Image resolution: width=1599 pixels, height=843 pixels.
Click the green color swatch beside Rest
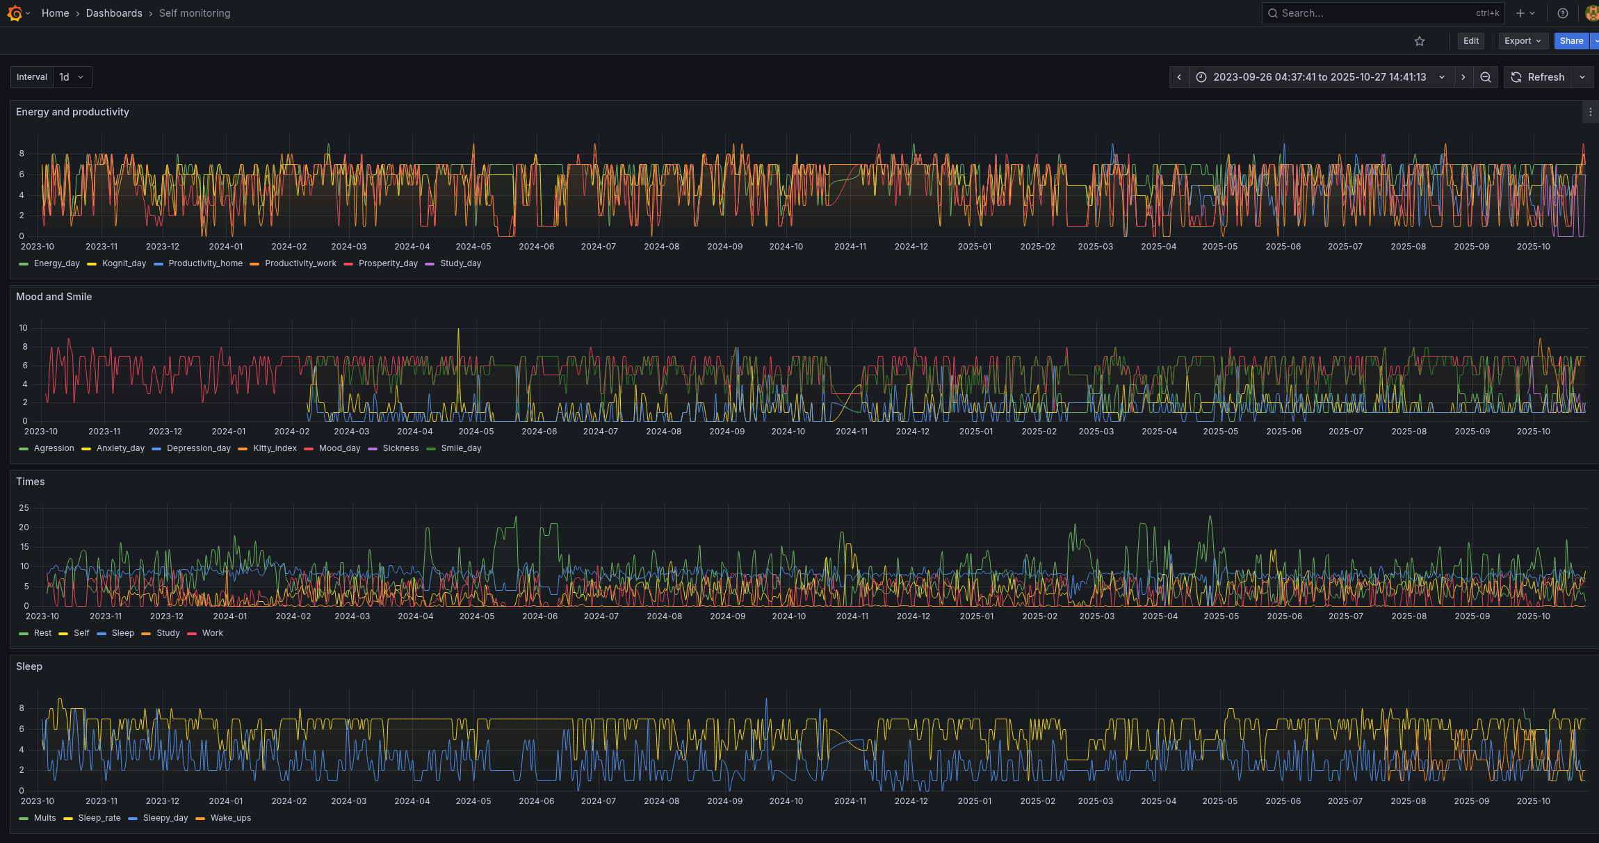[23, 633]
